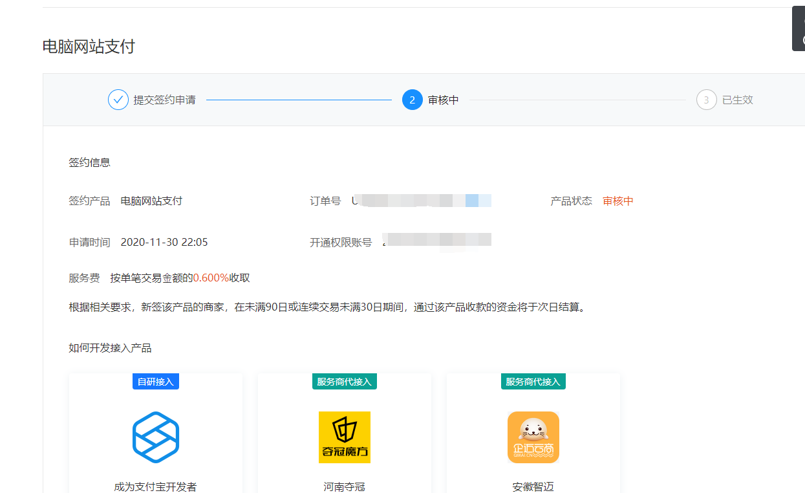Click the settlement notice starting 根据相关要求

(x=327, y=307)
